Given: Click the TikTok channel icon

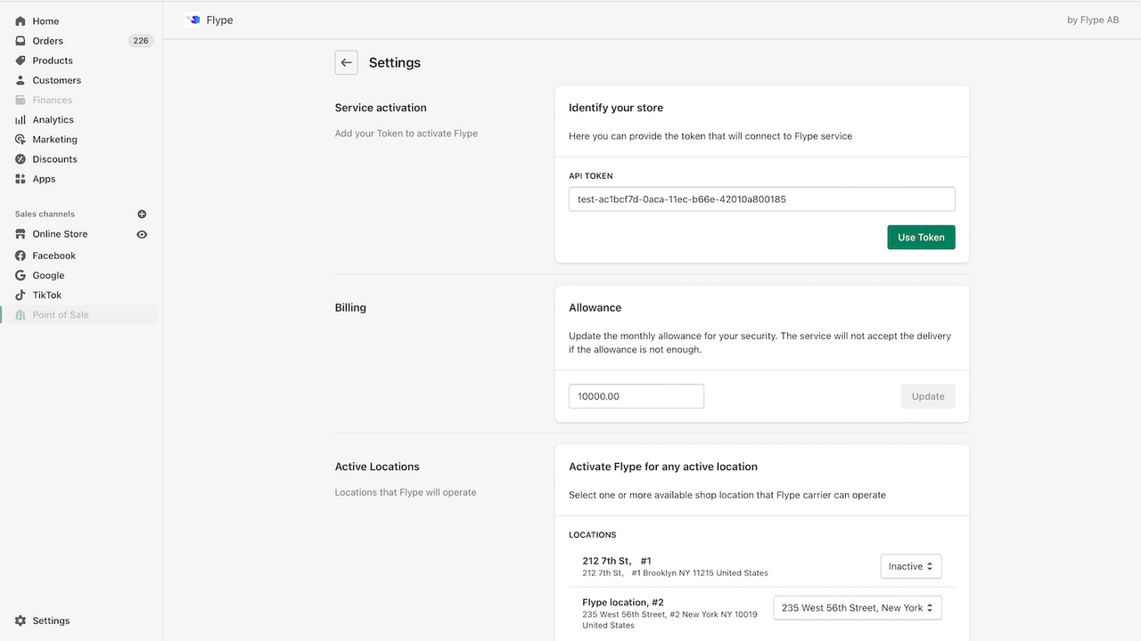Looking at the screenshot, I should (21, 296).
